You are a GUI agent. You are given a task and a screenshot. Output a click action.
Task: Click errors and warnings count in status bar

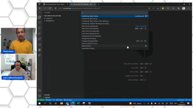59,100
